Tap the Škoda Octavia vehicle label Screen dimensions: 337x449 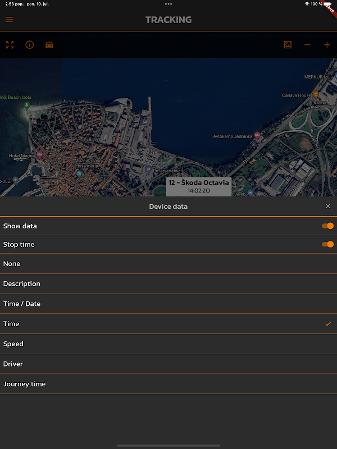coord(199,186)
